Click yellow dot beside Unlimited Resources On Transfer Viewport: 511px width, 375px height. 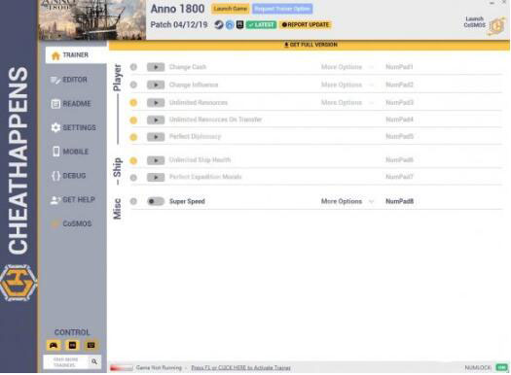click(x=133, y=120)
